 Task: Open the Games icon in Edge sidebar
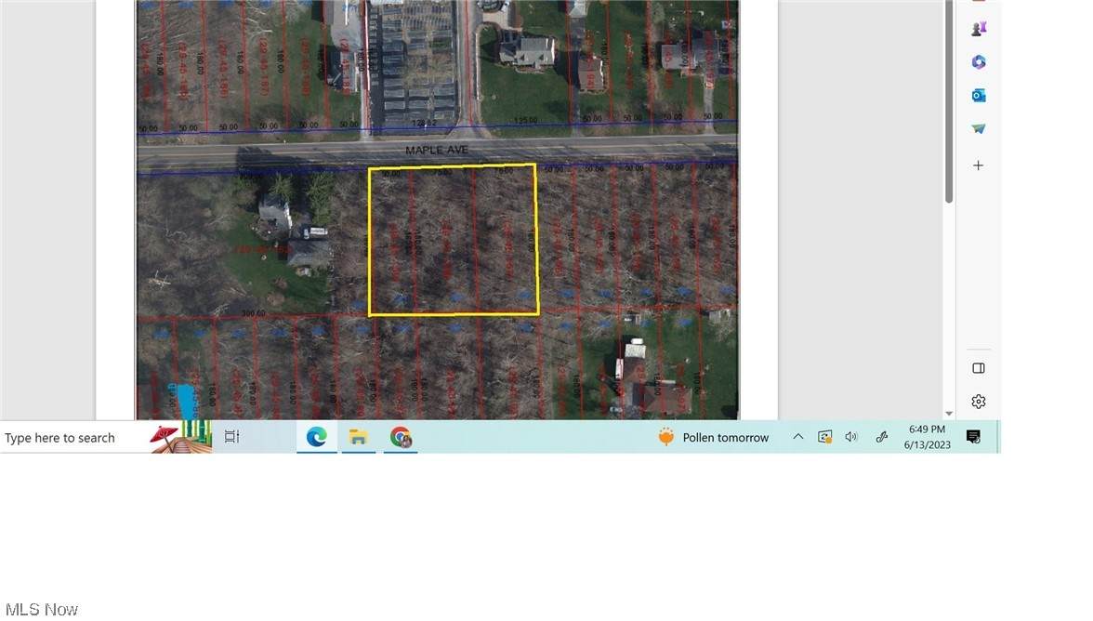click(x=978, y=29)
